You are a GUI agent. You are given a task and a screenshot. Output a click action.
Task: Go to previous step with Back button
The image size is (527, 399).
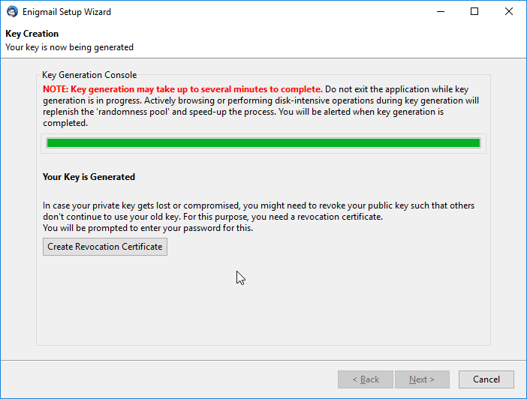click(x=366, y=379)
